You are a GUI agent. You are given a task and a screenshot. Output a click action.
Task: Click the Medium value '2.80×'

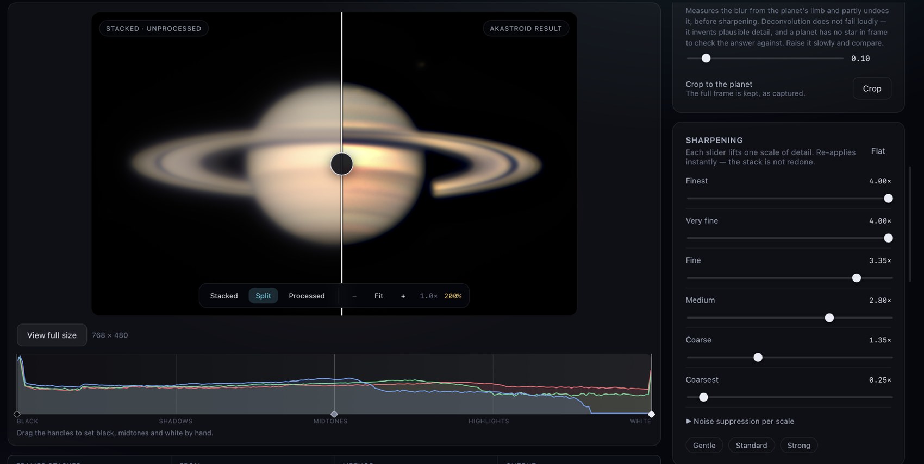(x=880, y=300)
